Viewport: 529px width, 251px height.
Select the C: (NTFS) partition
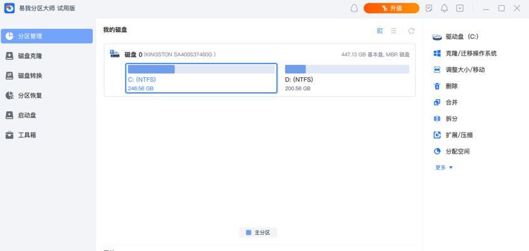tap(201, 78)
